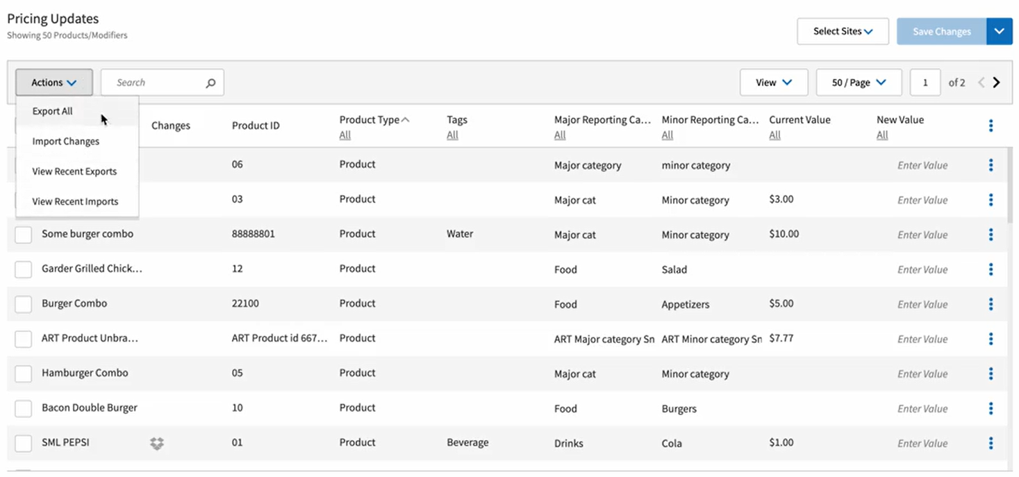Select the Hamburger Combo checkbox
The image size is (1019, 477).
(23, 373)
